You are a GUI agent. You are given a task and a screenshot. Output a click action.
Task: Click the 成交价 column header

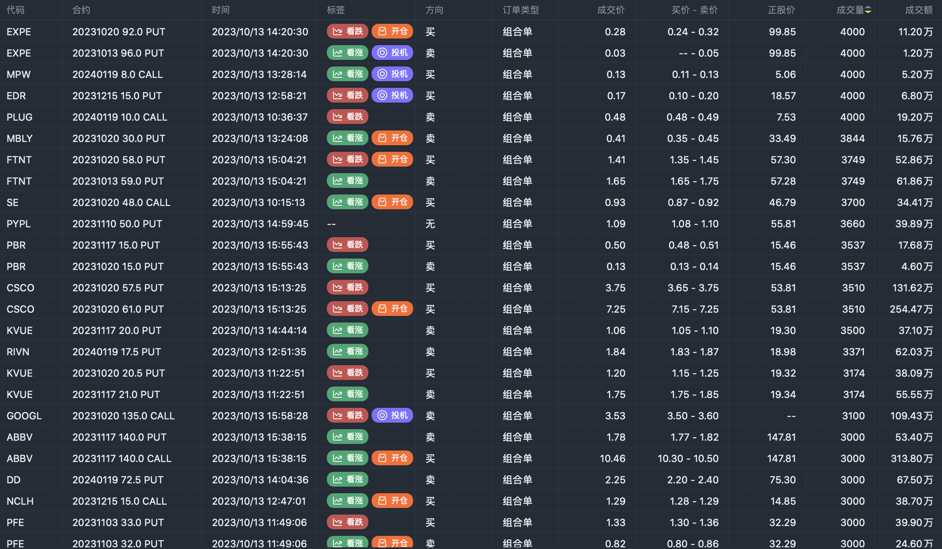(x=611, y=10)
